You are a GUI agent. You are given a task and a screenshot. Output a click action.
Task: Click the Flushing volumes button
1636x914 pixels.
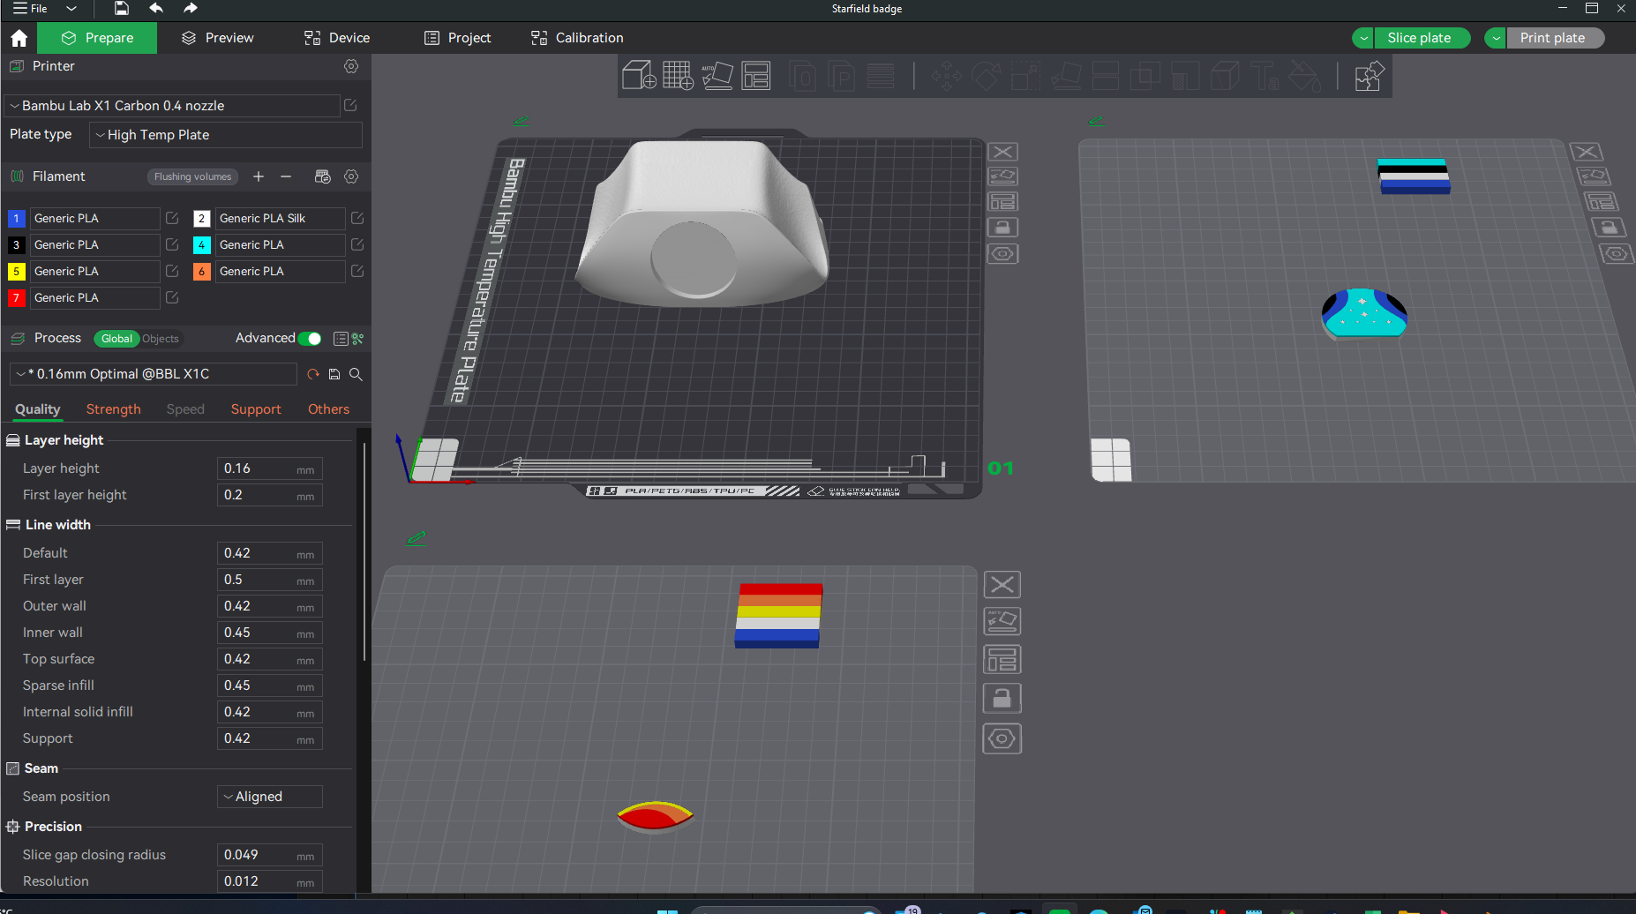pos(192,176)
